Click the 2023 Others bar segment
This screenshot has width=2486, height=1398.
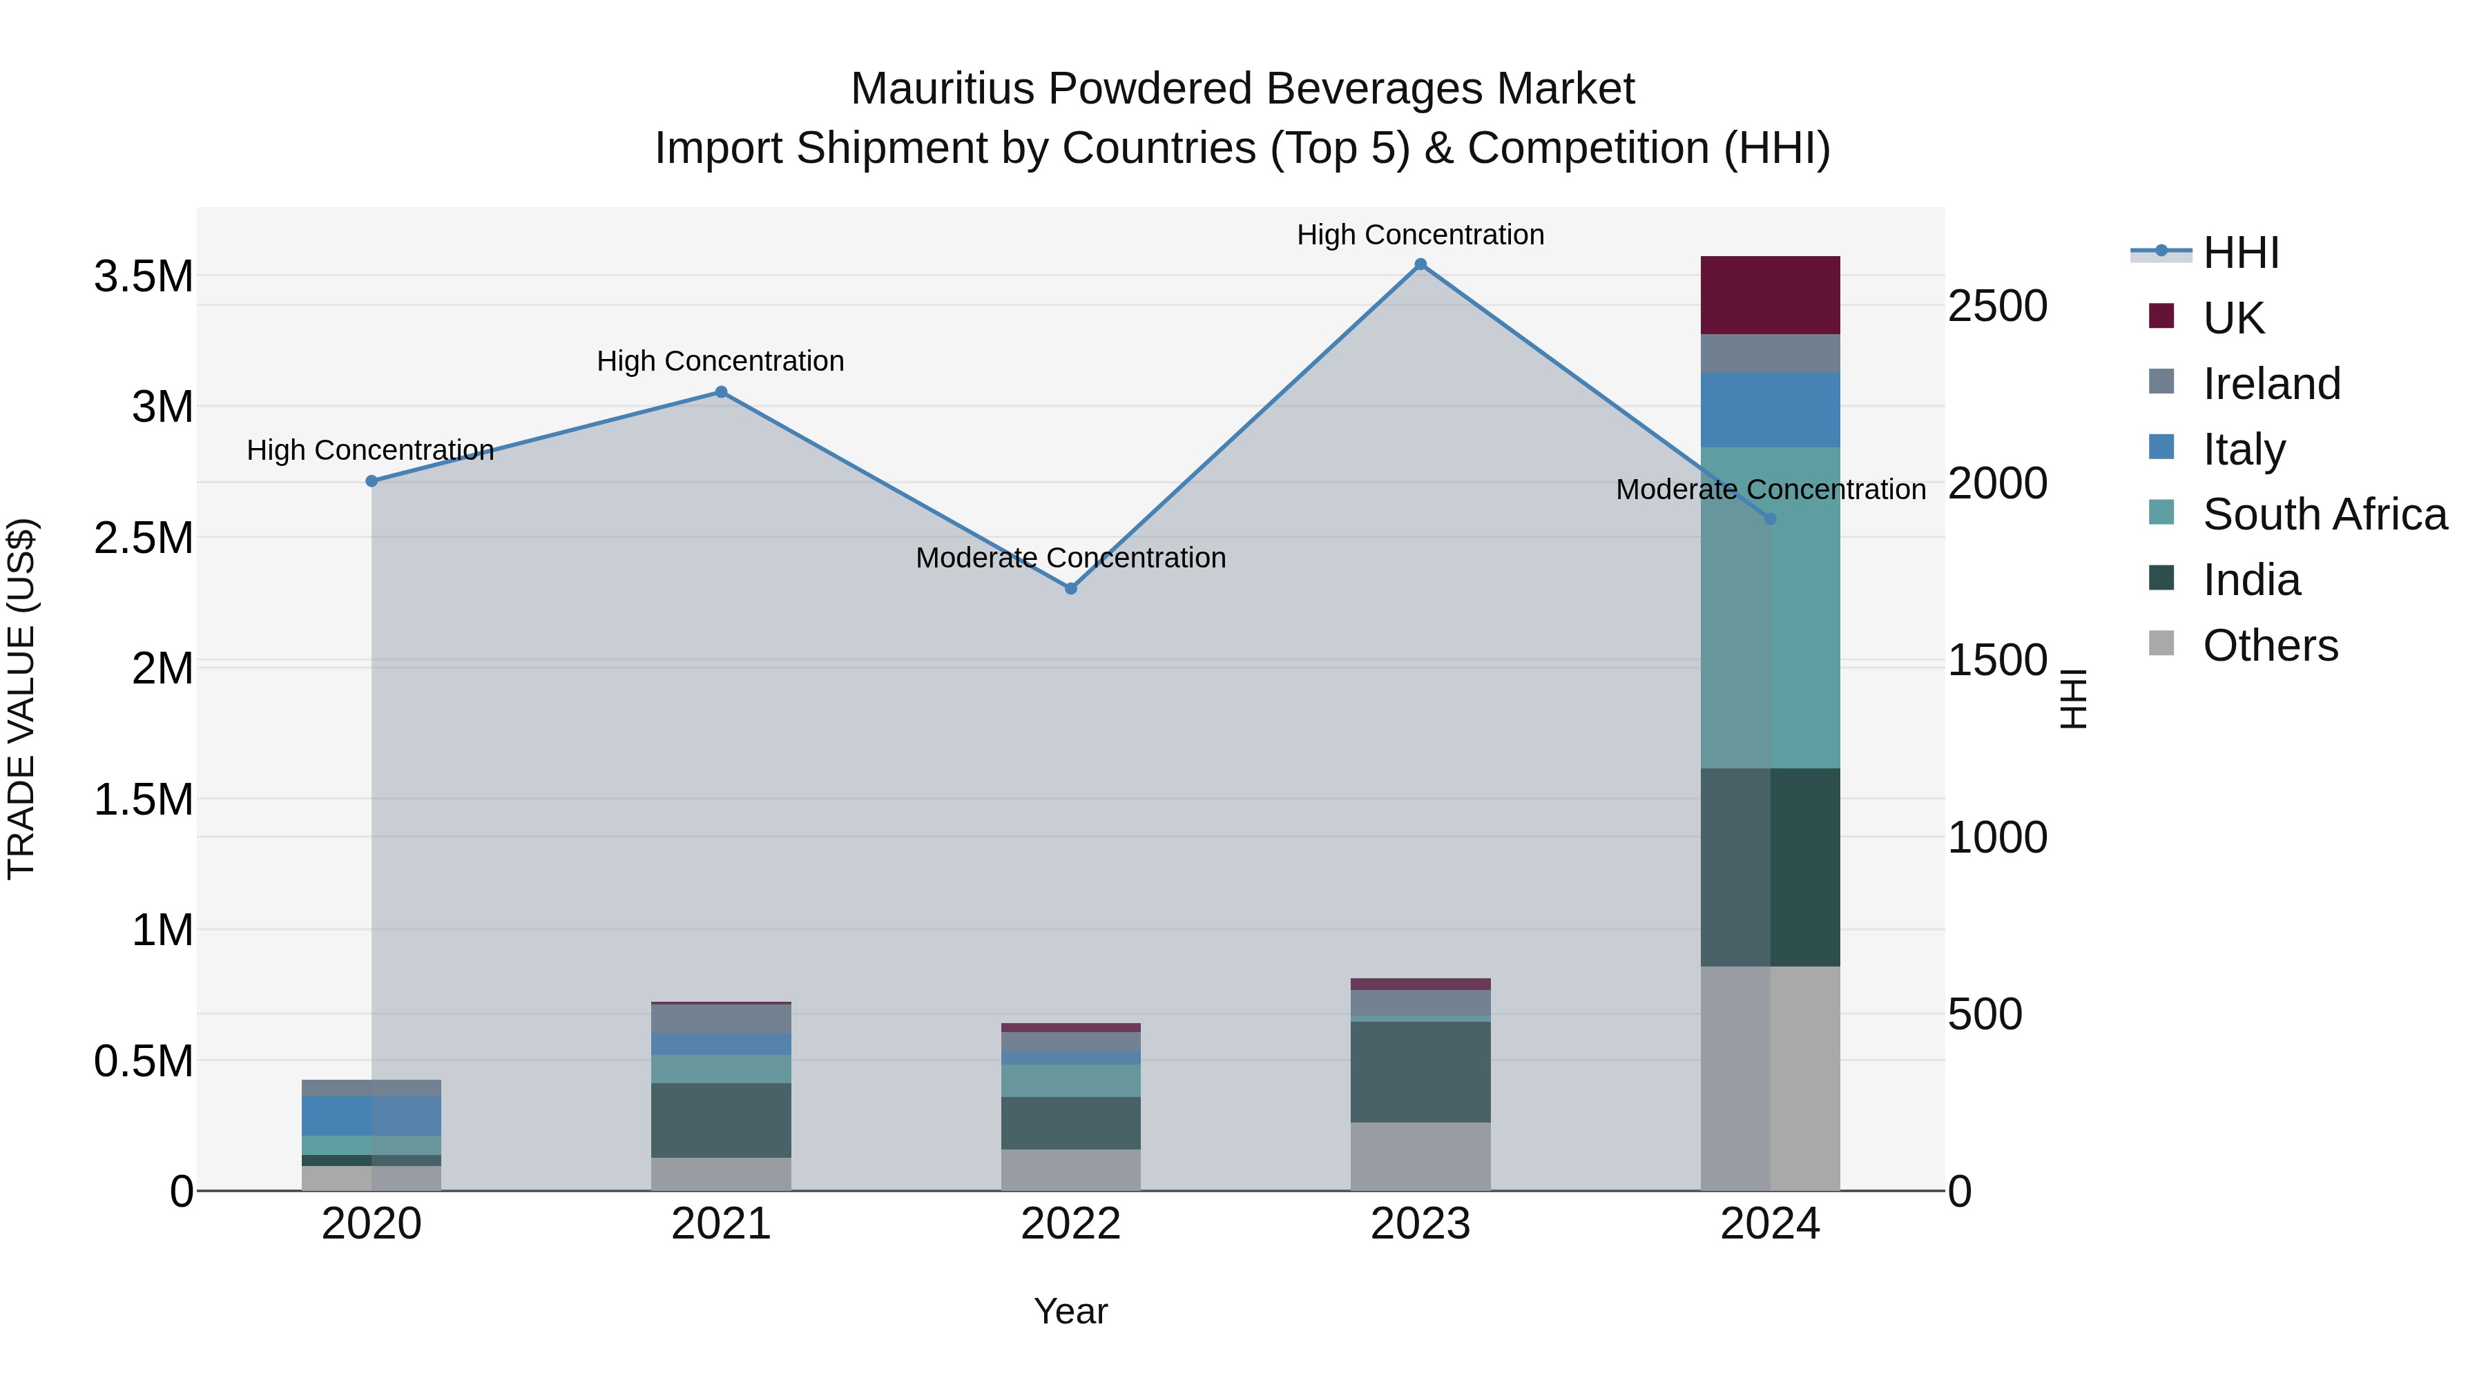tap(1420, 1157)
